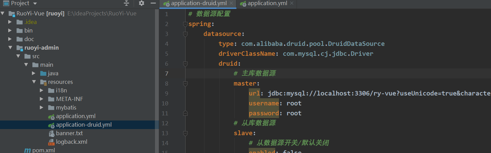Image resolution: width=491 pixels, height=153 pixels.
Task: Click the logback.xml file icon
Action: pyautogui.click(x=51, y=142)
